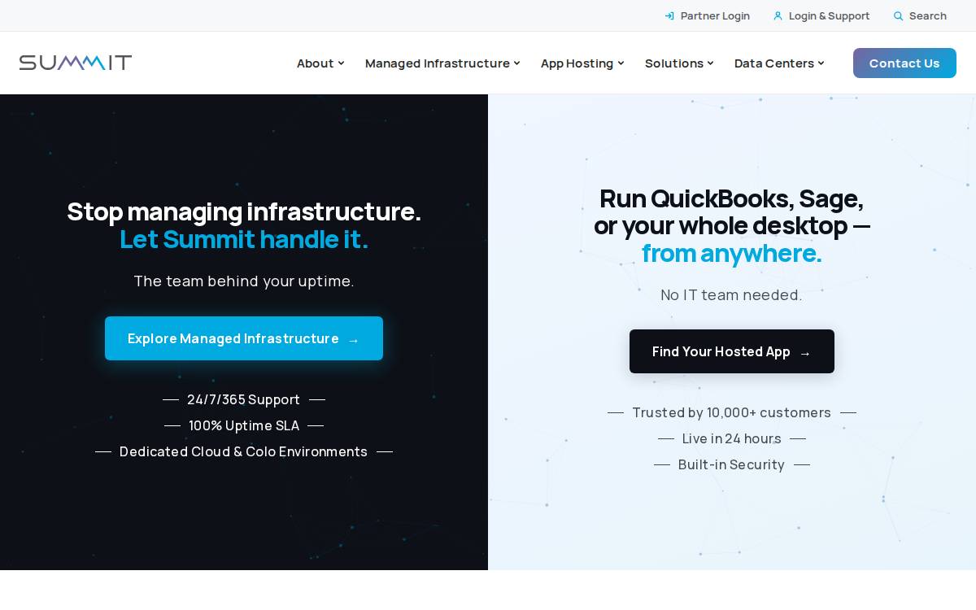Click 'Trusted by 10,000+ customers' text

[x=731, y=412]
